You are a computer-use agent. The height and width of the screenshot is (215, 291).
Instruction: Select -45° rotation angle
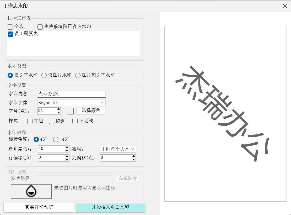tap(56, 139)
